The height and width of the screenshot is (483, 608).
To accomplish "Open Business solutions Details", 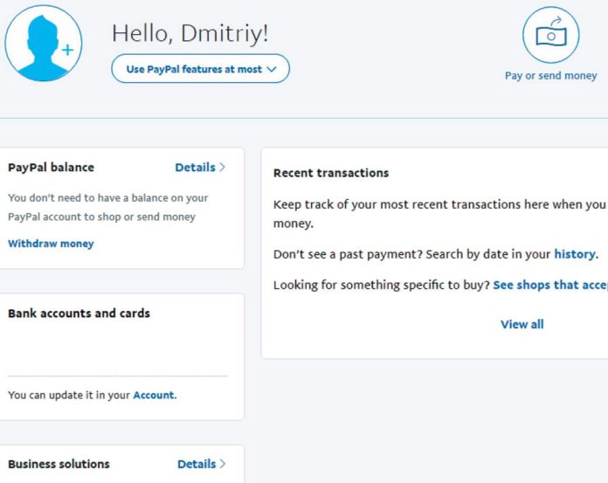I will point(196,465).
